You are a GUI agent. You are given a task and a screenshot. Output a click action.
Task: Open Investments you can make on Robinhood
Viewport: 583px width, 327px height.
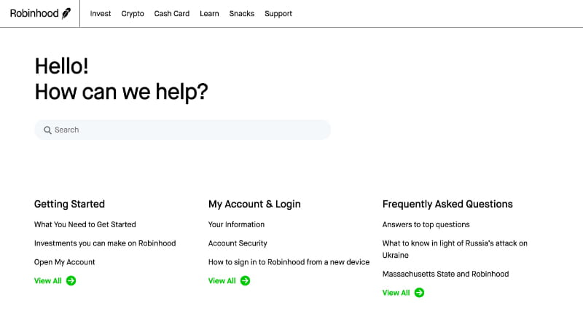pyautogui.click(x=105, y=243)
